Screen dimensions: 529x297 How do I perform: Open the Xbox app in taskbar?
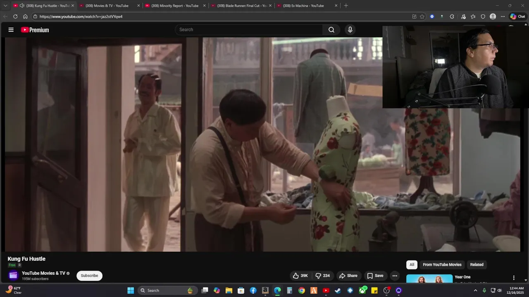362,290
